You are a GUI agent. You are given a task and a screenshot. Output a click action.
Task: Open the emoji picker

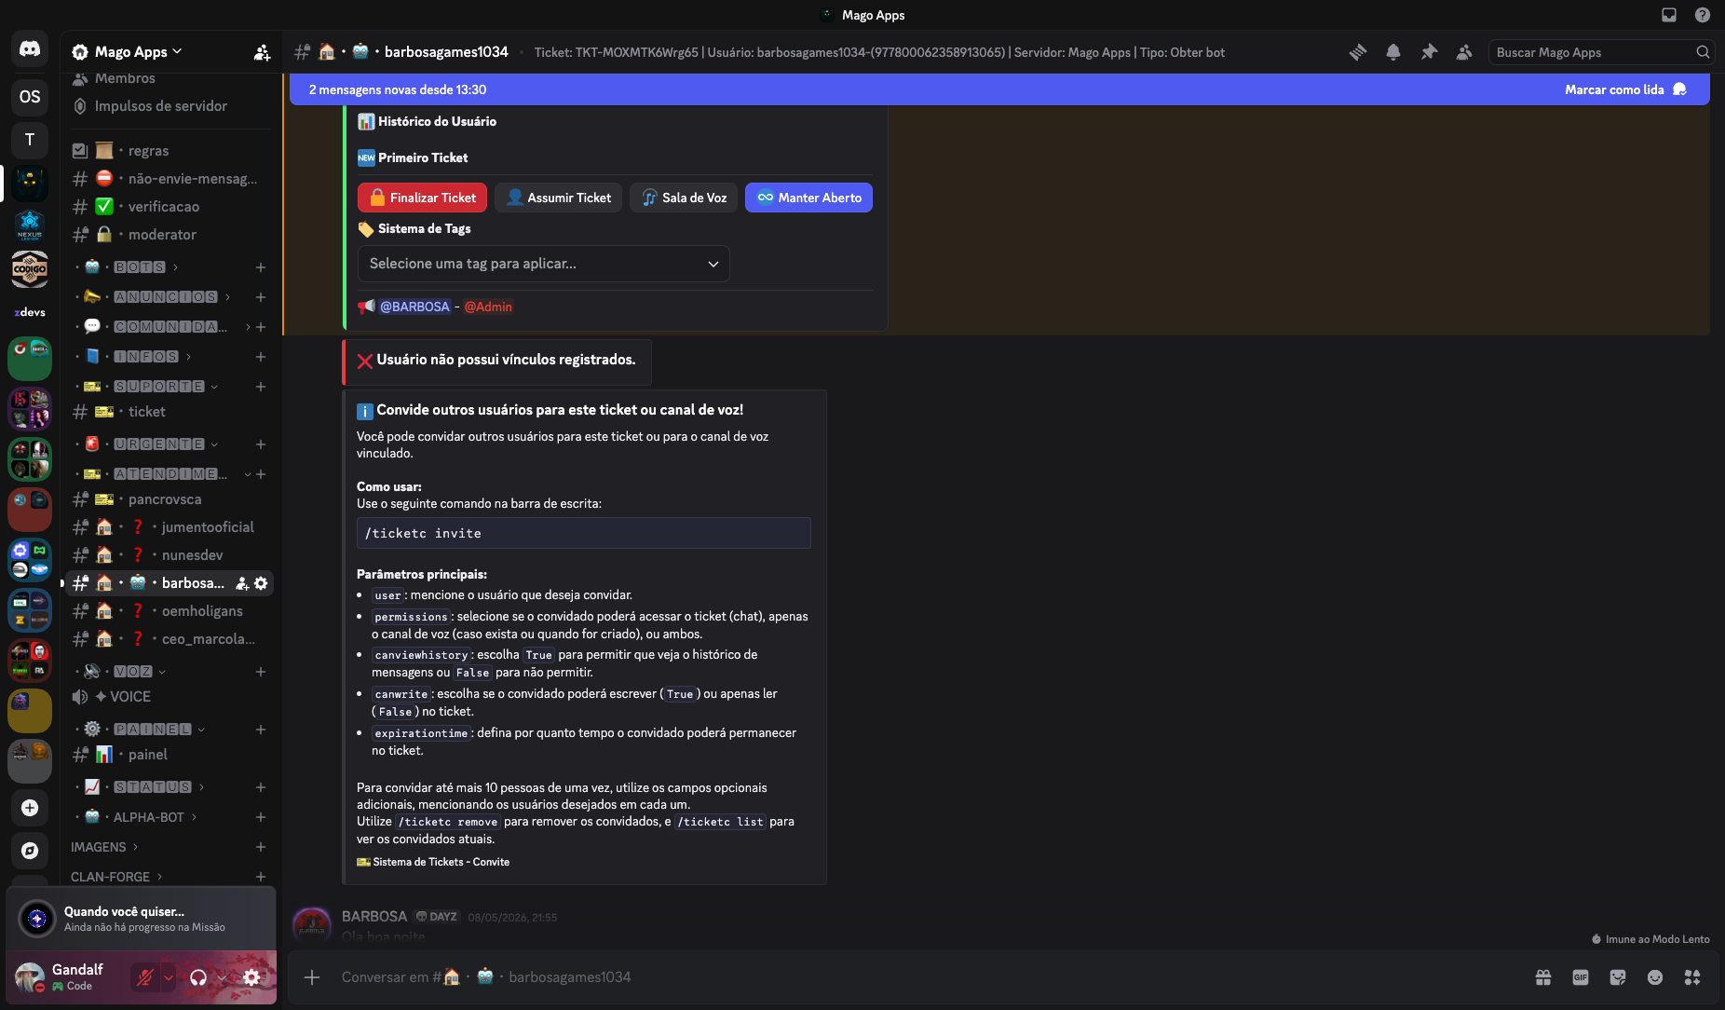pos(1655,977)
